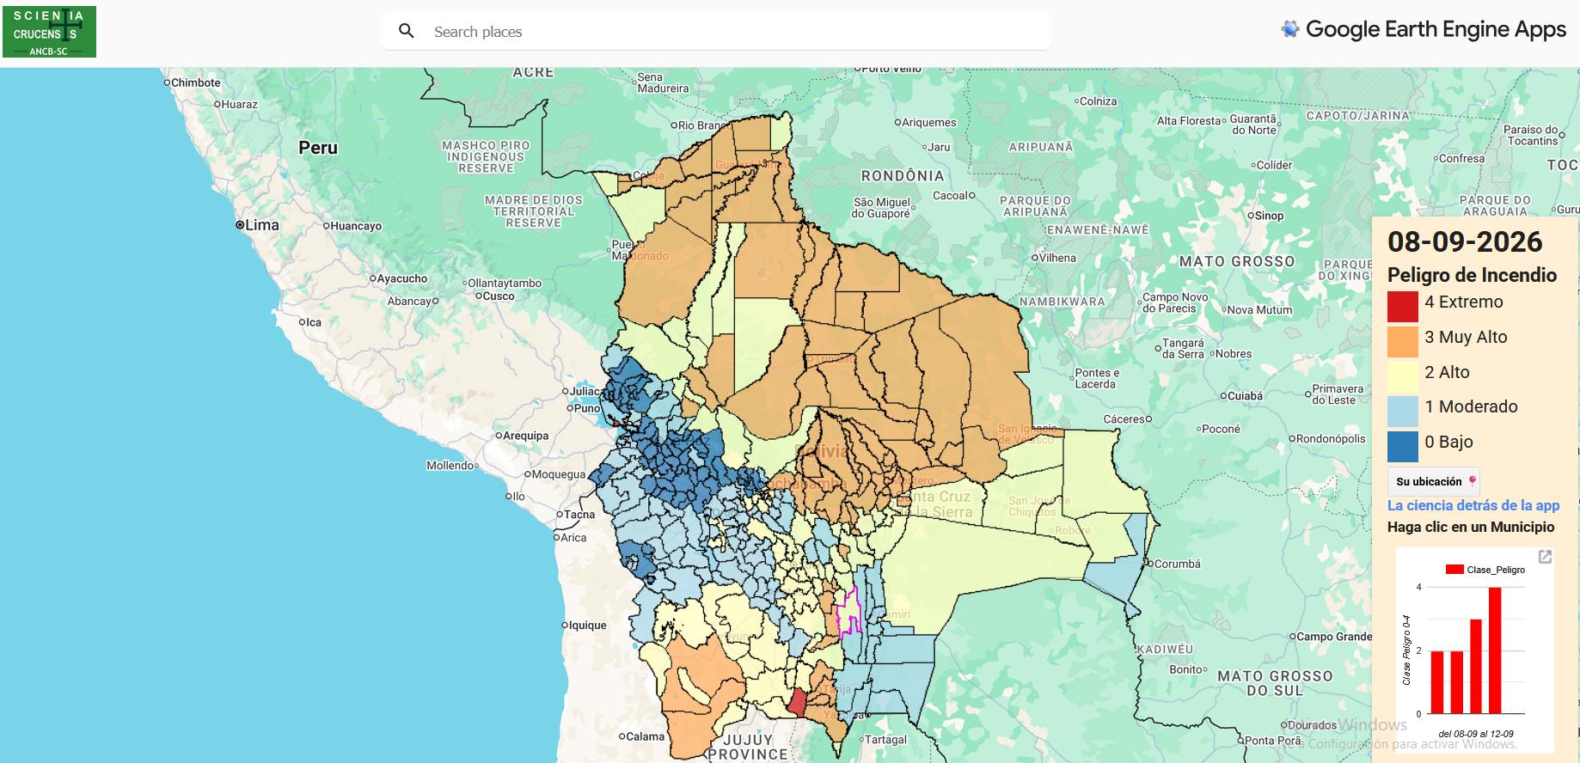Select the red extreme-danger municipality on map
Screen dimensions: 1580x763
coord(799,703)
